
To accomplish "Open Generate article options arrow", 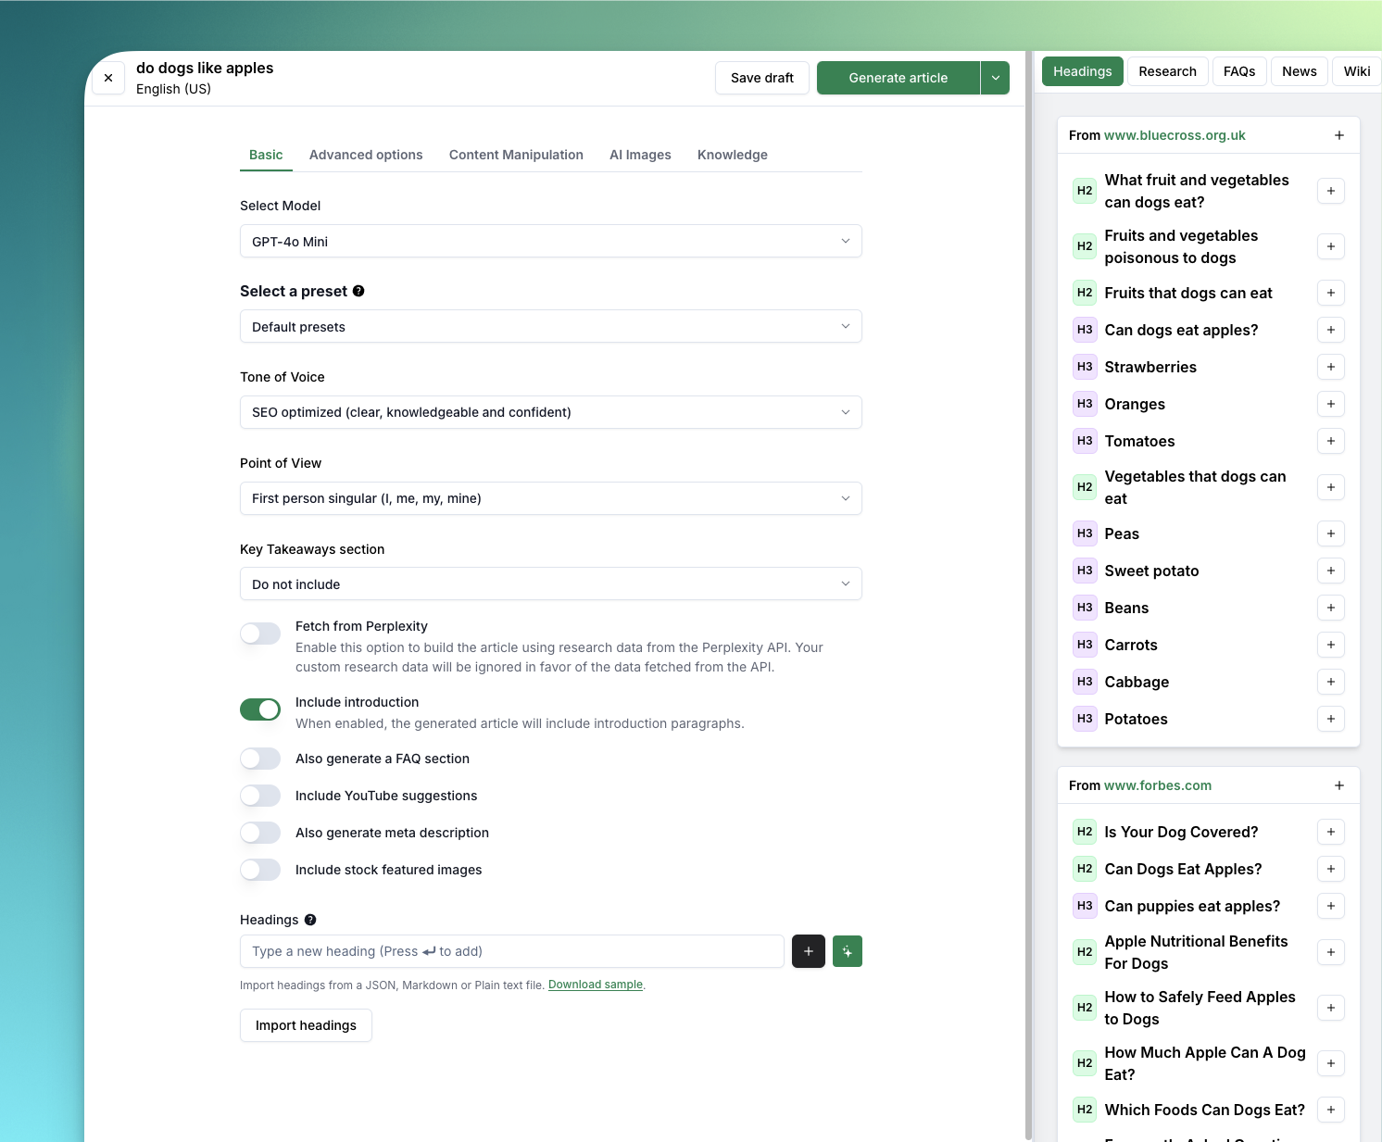I will (x=995, y=78).
